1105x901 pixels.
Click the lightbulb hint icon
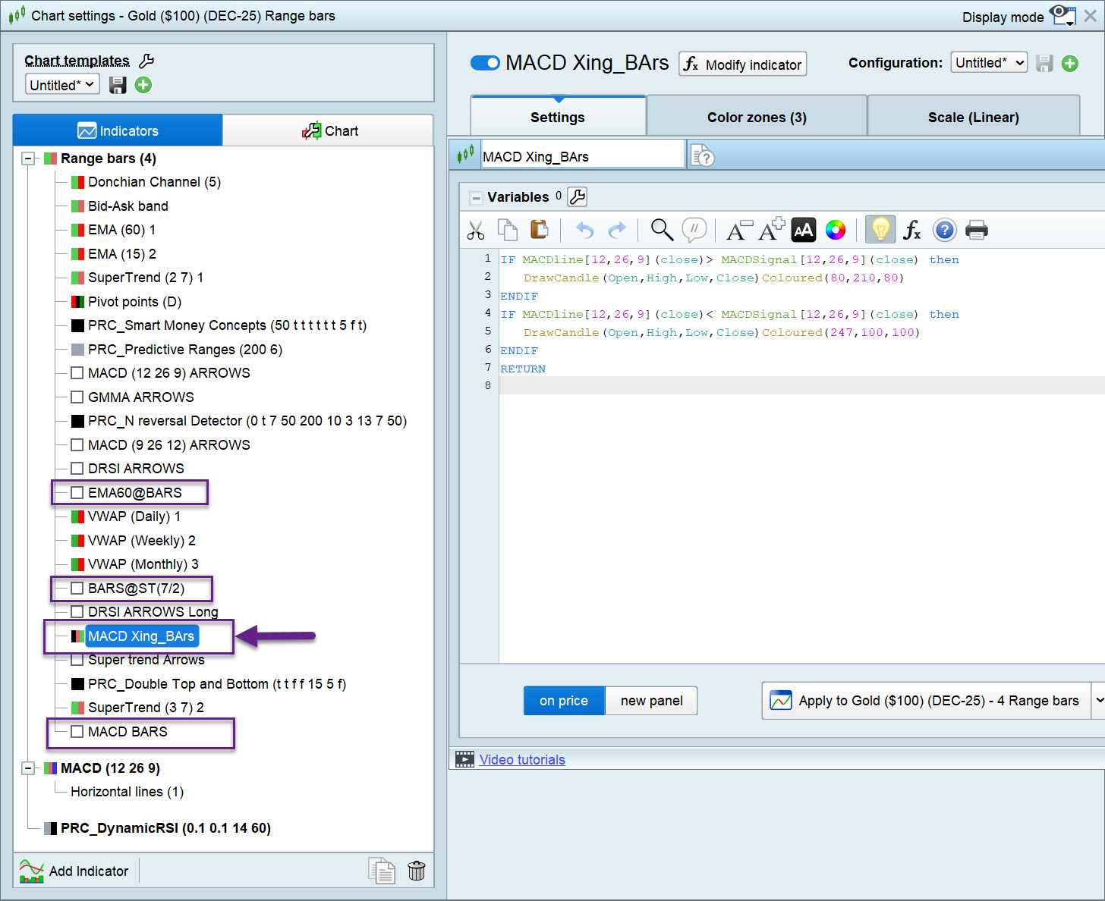pyautogui.click(x=880, y=230)
